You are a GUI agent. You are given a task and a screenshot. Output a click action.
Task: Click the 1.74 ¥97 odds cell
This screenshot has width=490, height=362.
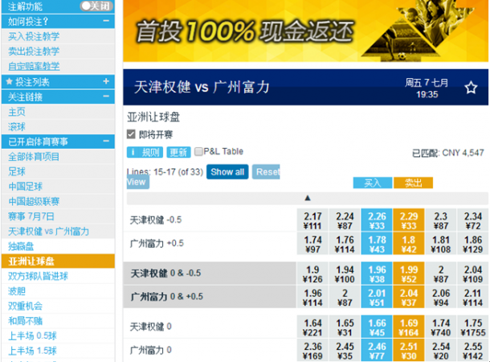(312, 244)
